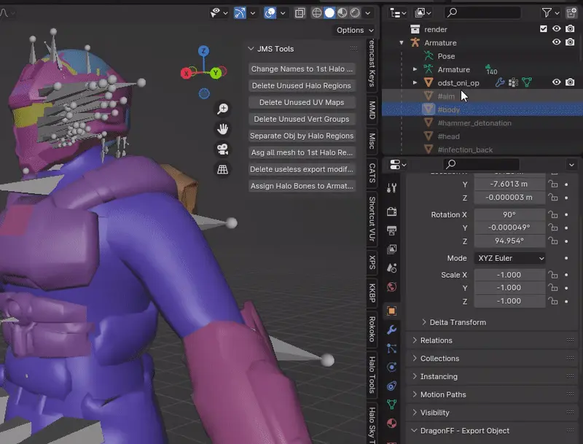
Task: Open the Scene properties tab
Action: coord(391,268)
